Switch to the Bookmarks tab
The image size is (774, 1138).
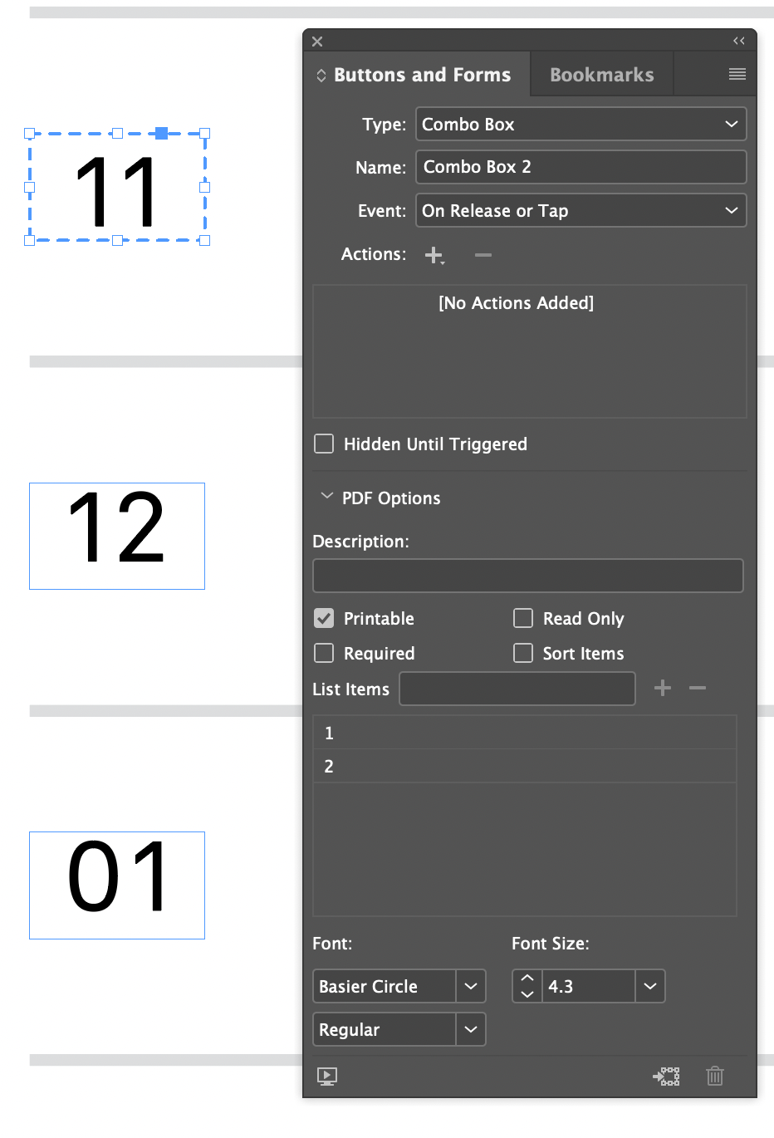pos(600,74)
